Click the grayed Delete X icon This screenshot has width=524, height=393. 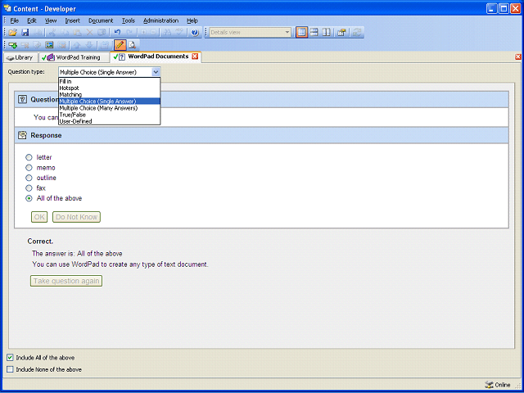click(x=89, y=33)
